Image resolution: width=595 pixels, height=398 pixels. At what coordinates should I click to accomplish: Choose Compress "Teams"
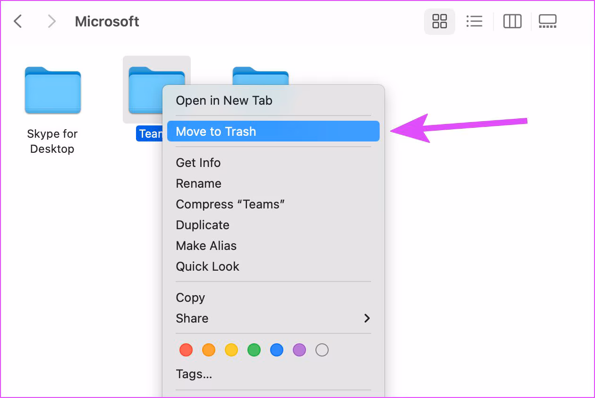[273, 204]
